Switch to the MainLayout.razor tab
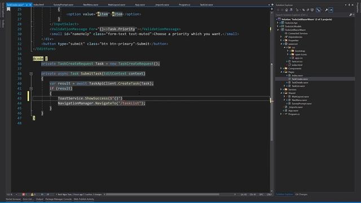The width and height of the screenshot is (361, 203). point(117,5)
